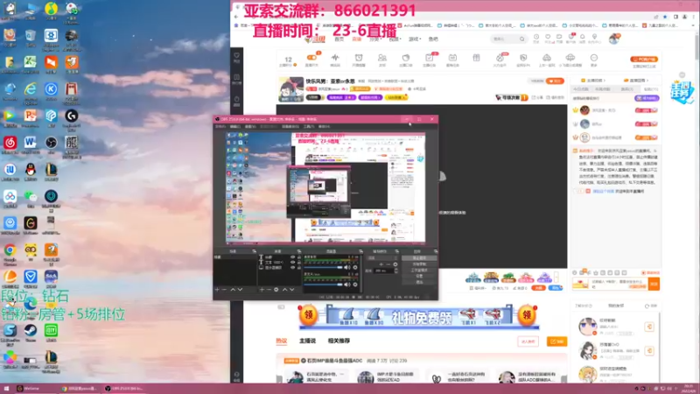
Task: Open QQ Music desktop shortcut
Action: coord(51,9)
